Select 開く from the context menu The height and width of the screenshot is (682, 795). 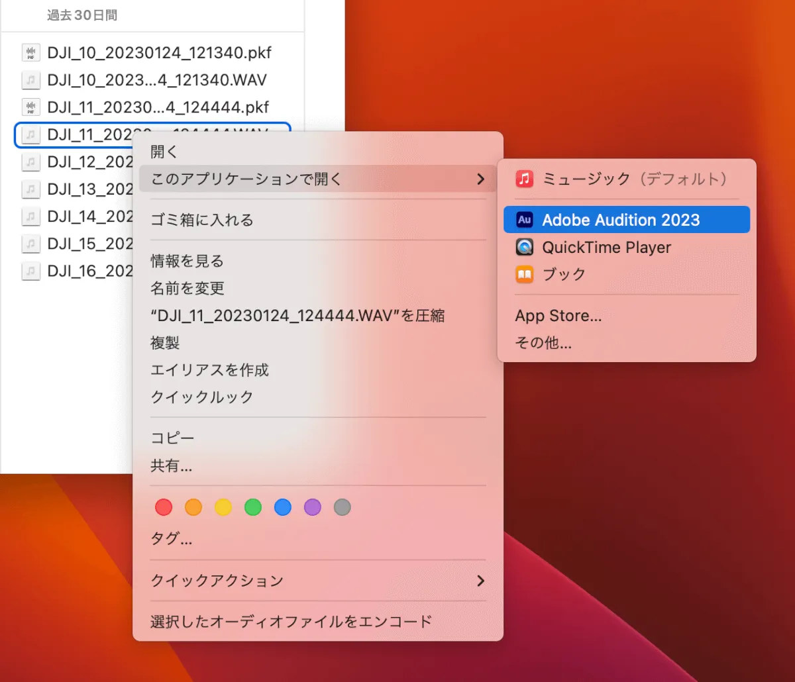pos(164,152)
